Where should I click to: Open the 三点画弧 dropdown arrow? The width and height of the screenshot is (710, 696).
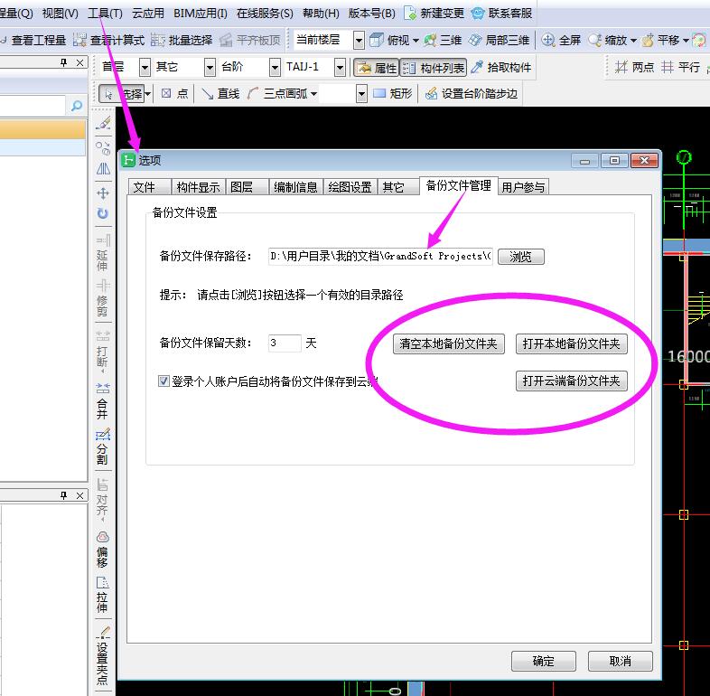[313, 94]
